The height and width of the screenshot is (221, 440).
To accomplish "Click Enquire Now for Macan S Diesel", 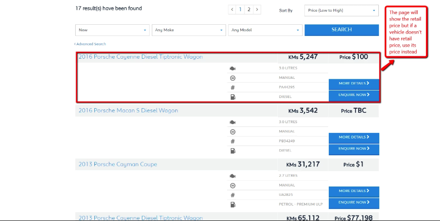I will [x=354, y=149].
